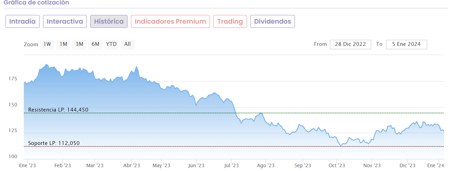Open the Intradía chart tab
The image size is (453, 171).
pos(23,22)
